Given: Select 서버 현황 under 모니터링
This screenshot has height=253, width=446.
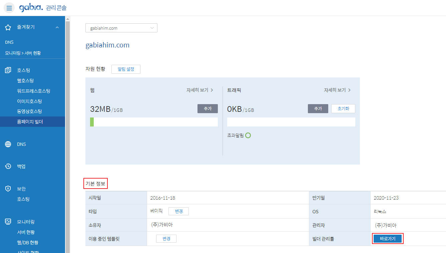Looking at the screenshot, I should click(x=26, y=232).
